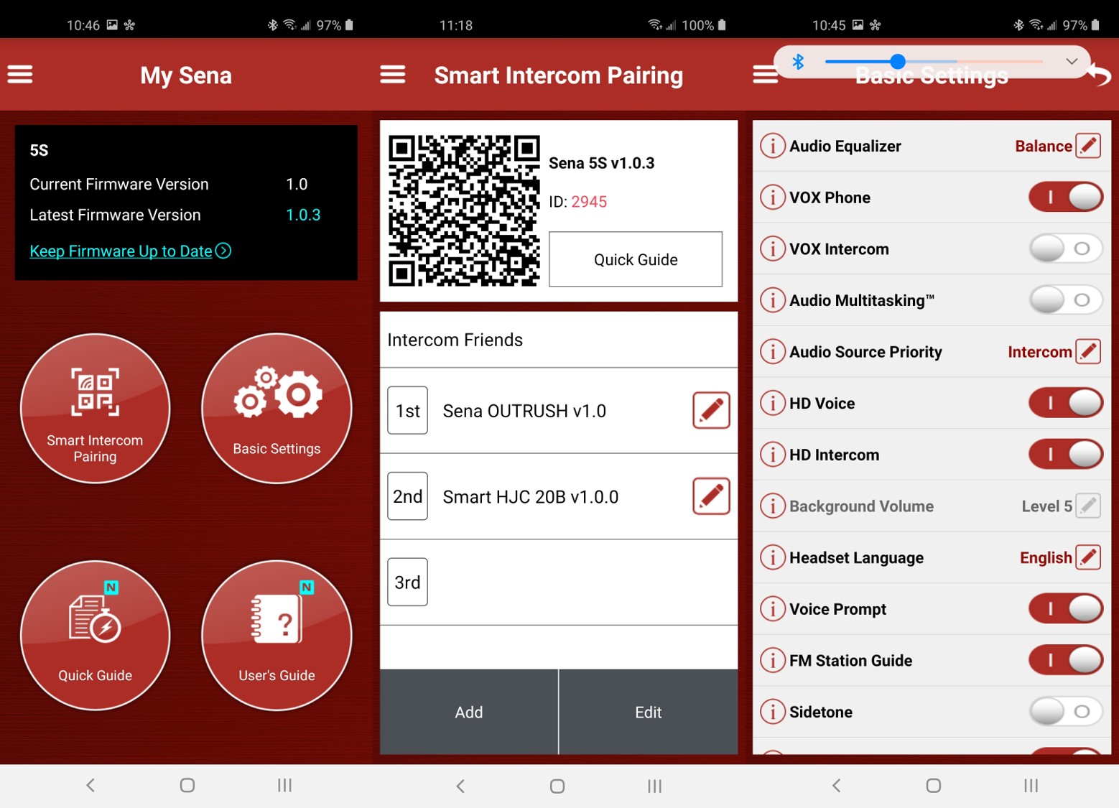1119x808 pixels.
Task: Open Basic Settings gear icon
Action: 277,408
